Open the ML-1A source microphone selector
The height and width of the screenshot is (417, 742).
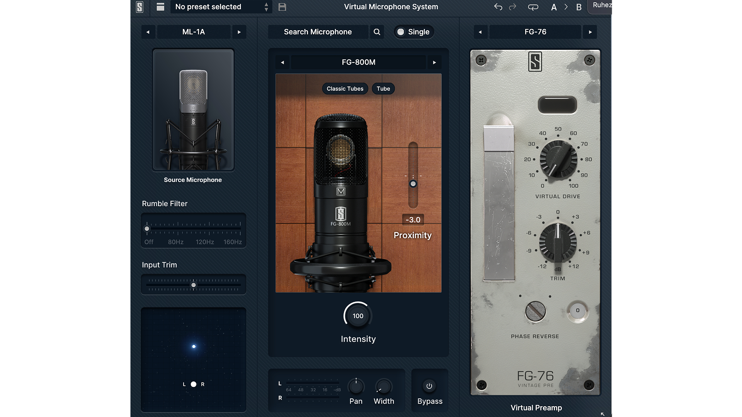[x=194, y=32]
